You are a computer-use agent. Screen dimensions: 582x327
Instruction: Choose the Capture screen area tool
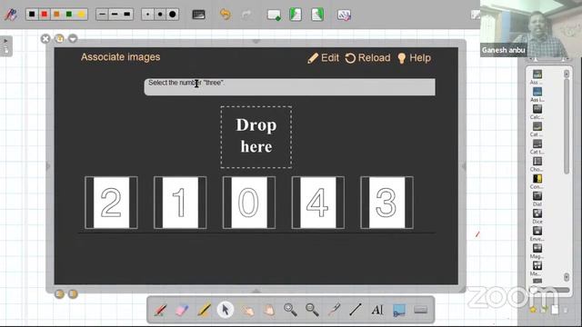[399, 310]
